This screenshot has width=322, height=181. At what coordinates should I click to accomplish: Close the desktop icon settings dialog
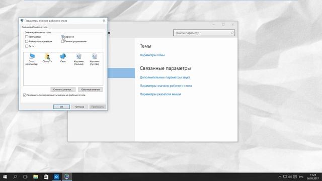[104, 21]
